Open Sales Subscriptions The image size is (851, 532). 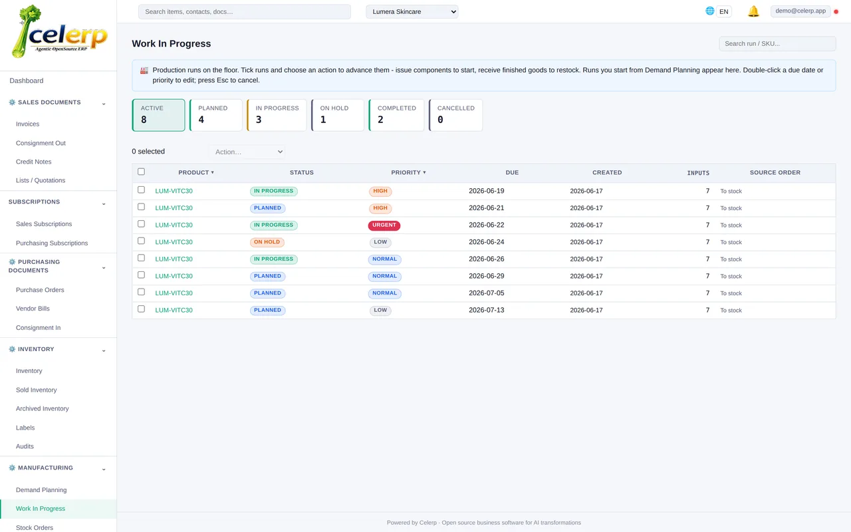(x=44, y=224)
